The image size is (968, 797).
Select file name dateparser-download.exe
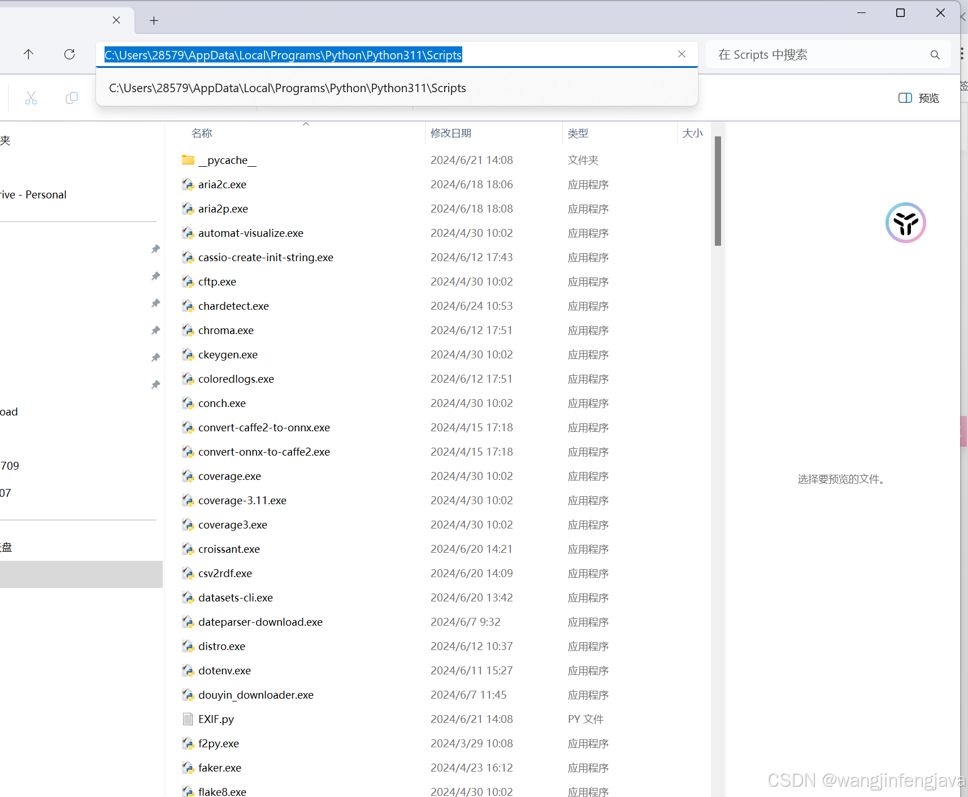pyautogui.click(x=261, y=622)
